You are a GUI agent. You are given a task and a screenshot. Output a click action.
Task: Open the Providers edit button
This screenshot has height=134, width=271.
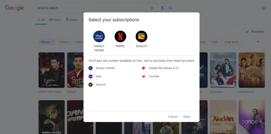click(x=255, y=32)
